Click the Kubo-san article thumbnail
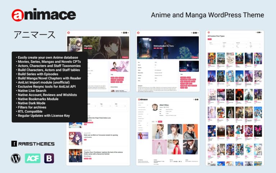276x173 pixels. (75, 138)
